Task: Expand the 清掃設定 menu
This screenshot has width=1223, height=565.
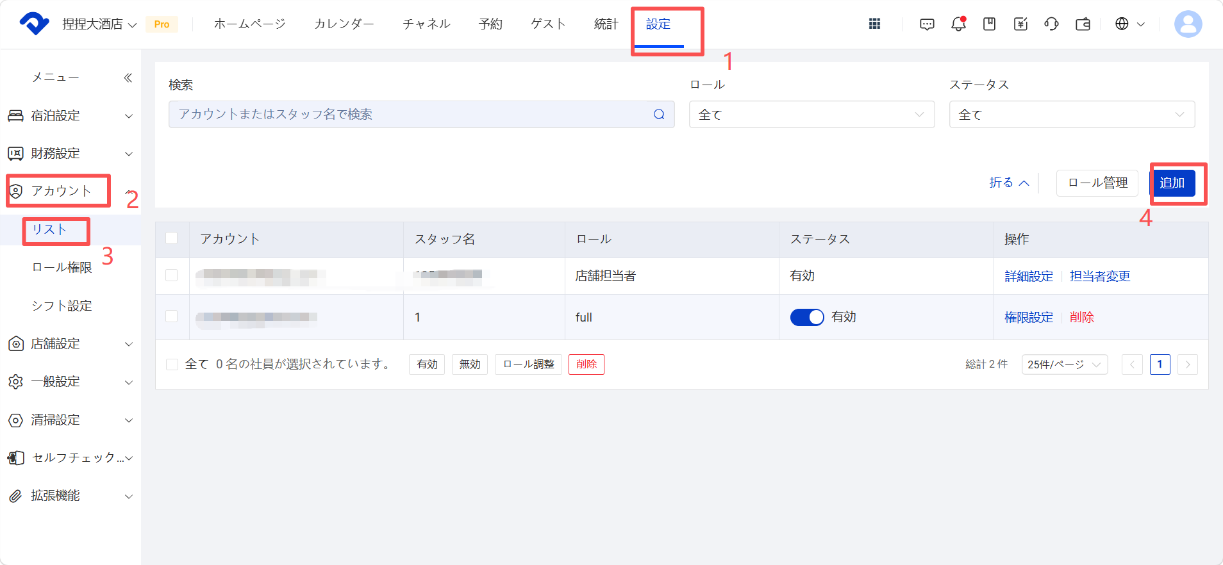Action: coord(129,420)
